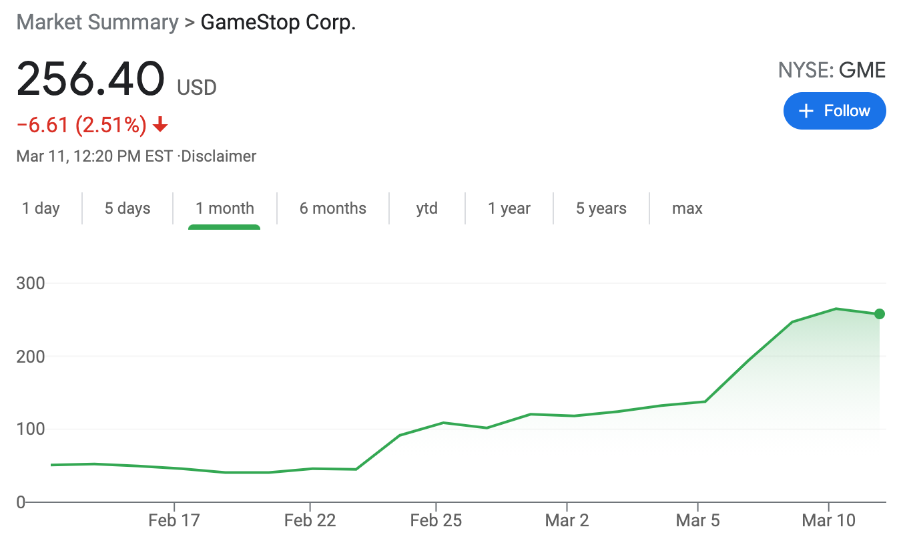Click the Mar 11 timestamp text
913x549 pixels.
[x=93, y=156]
